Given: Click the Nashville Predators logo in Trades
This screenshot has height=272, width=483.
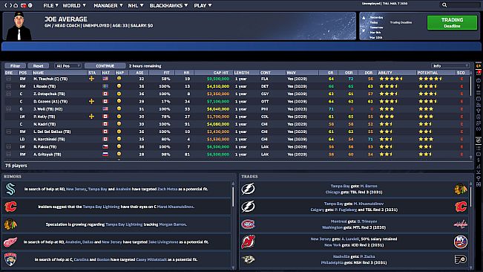Looking at the screenshot, I should pos(248,259).
